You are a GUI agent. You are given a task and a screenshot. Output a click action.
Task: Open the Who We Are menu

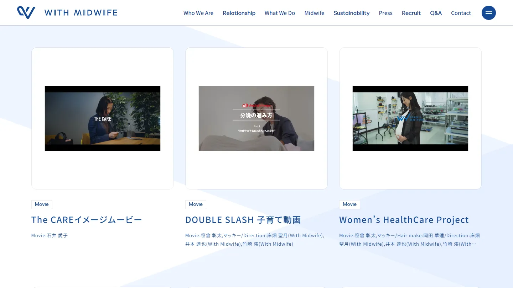pyautogui.click(x=198, y=13)
